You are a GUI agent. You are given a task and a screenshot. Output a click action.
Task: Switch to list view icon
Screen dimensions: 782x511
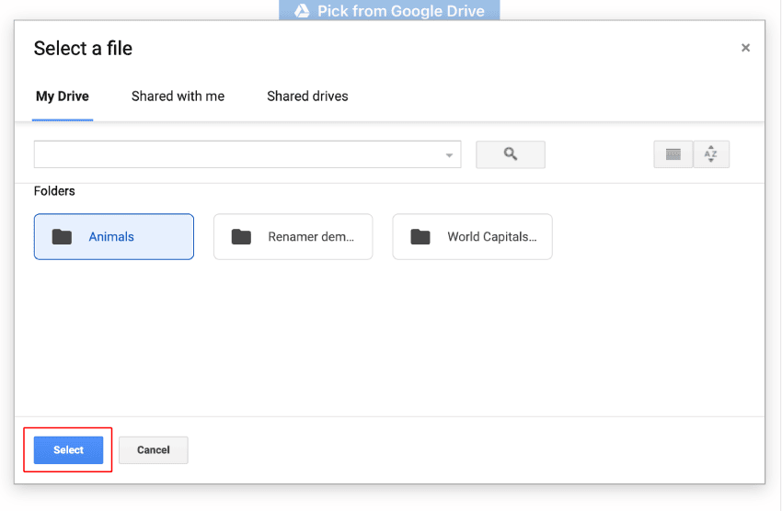673,154
